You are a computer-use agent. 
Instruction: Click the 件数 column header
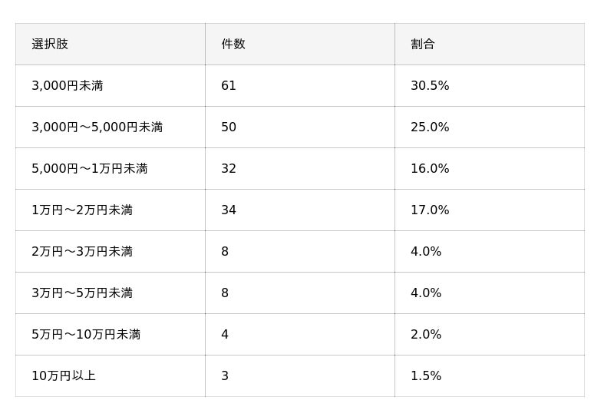pyautogui.click(x=300, y=44)
